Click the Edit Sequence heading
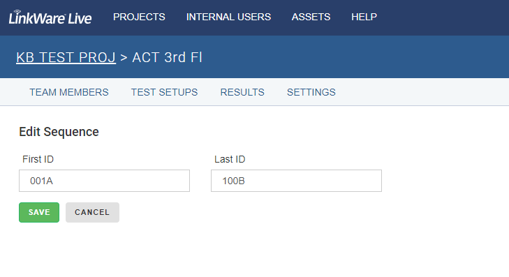 [x=59, y=132]
